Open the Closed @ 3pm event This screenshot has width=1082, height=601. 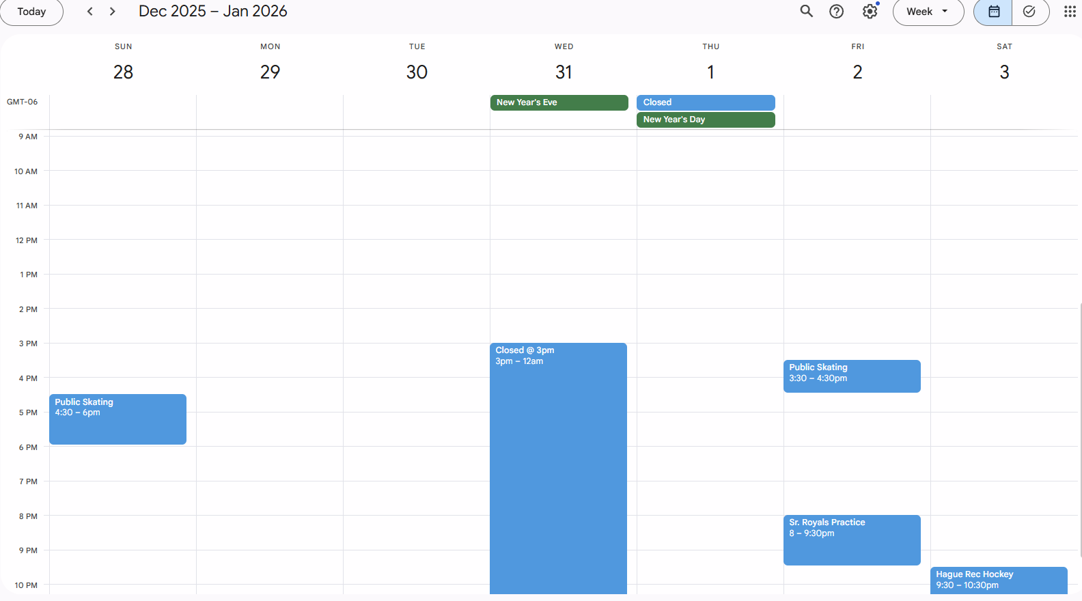coord(558,464)
